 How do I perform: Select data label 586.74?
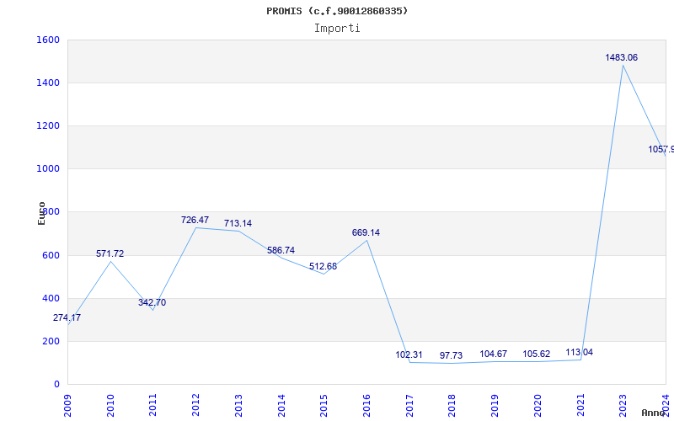pyautogui.click(x=281, y=250)
